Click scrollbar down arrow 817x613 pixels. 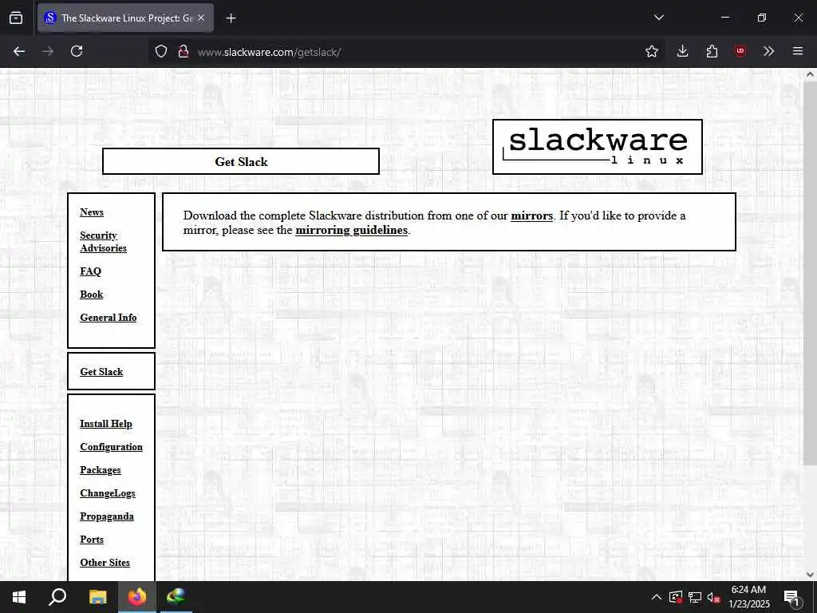click(810, 575)
